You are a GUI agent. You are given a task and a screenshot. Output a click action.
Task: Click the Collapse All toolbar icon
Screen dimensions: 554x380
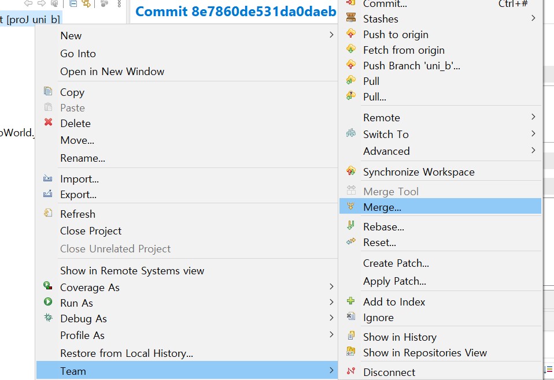click(73, 3)
